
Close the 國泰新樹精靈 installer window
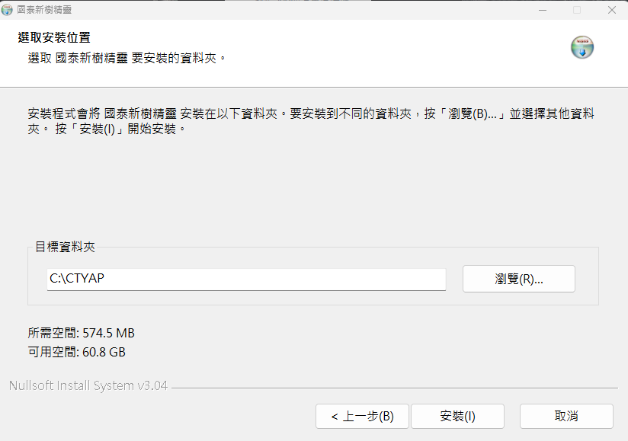[x=611, y=10]
